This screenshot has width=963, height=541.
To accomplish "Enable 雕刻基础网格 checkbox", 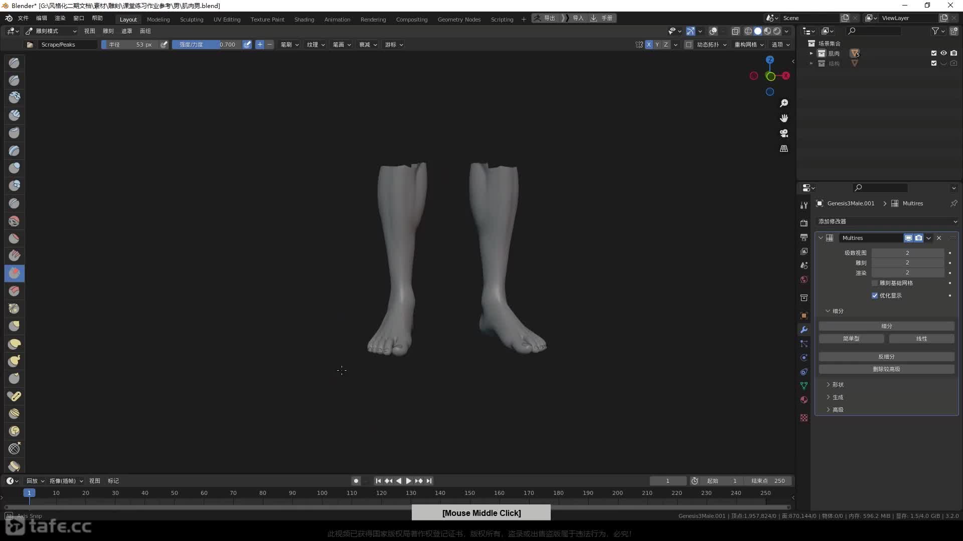I will [875, 283].
